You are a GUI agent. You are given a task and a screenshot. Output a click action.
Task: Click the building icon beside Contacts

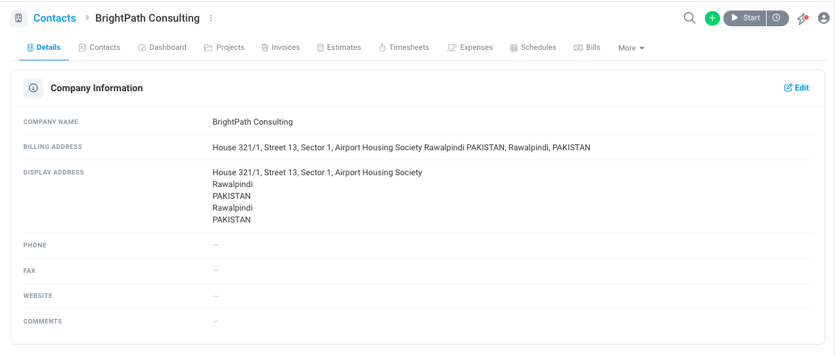pos(18,18)
